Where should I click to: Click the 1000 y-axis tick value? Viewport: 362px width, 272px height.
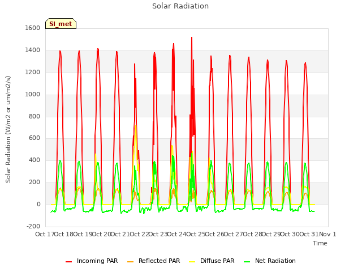click(33, 95)
